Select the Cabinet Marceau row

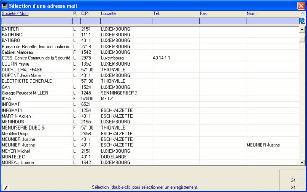[x=150, y=52]
